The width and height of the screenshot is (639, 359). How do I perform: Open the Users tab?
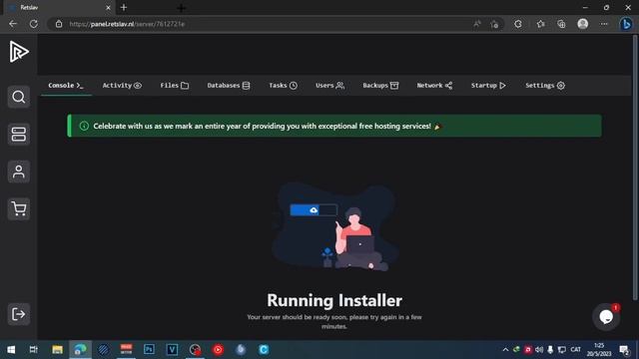click(329, 86)
